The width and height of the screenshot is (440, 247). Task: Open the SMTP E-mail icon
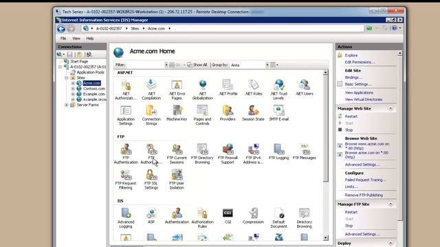point(278,113)
